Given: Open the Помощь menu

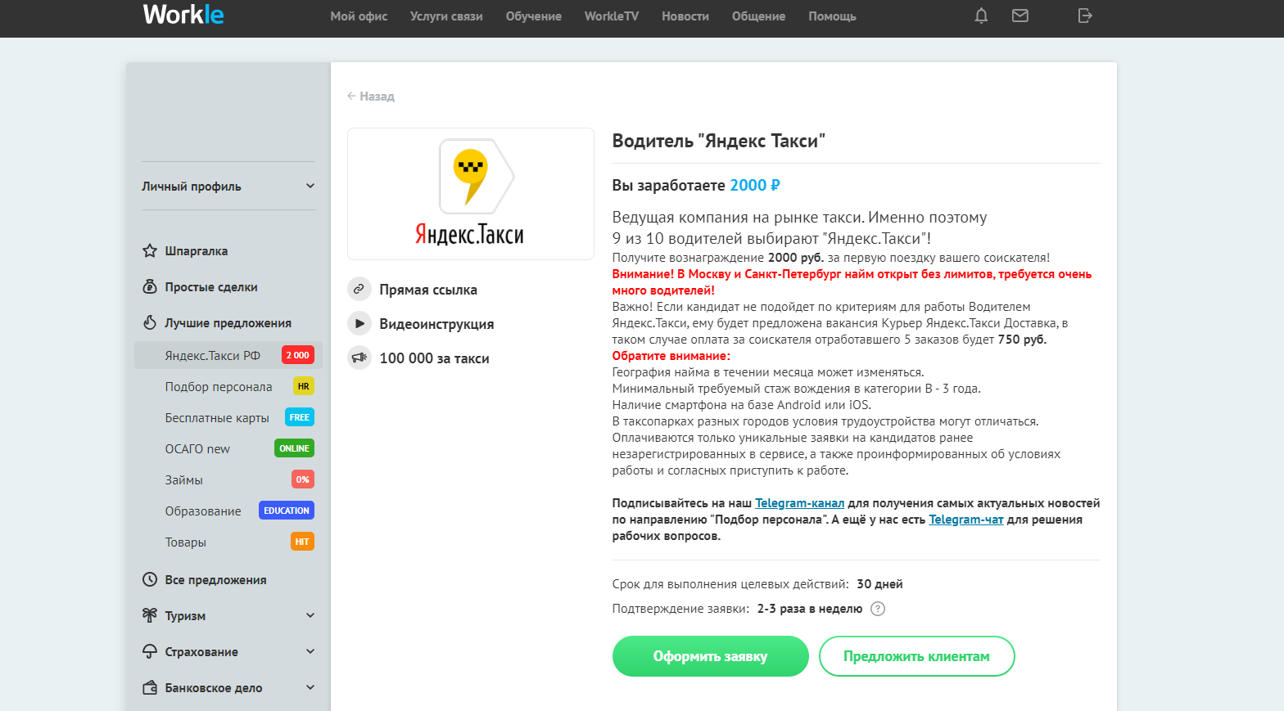Looking at the screenshot, I should 832,16.
